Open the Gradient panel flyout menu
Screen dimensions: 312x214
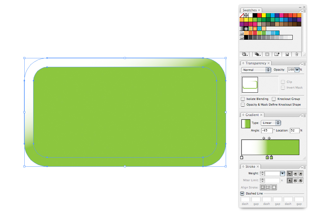(x=304, y=116)
